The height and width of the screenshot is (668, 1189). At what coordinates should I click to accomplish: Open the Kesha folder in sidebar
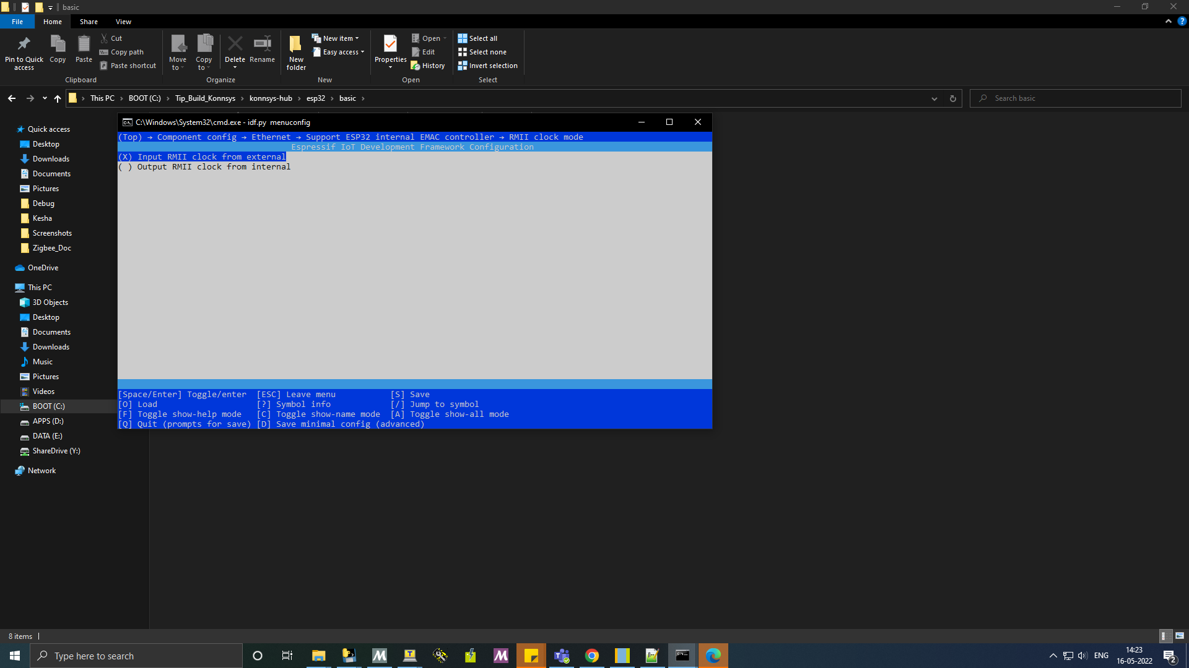pyautogui.click(x=42, y=218)
